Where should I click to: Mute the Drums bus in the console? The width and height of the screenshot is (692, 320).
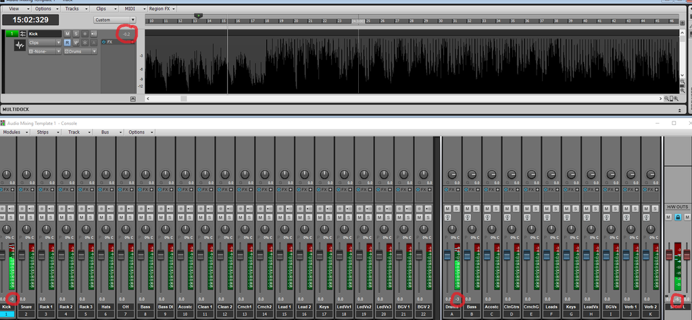(x=448, y=208)
